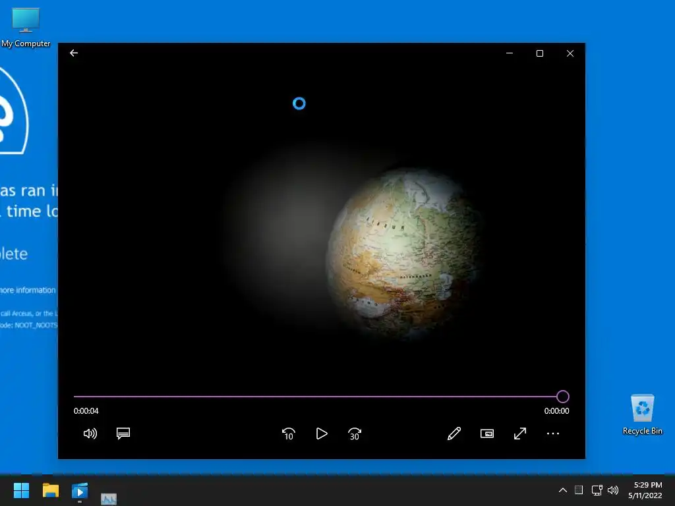Image resolution: width=675 pixels, height=506 pixels.
Task: Click the seek bar handle
Action: [563, 396]
